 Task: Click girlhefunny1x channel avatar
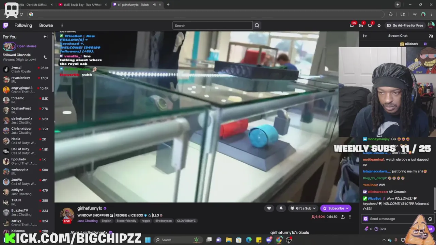point(67,215)
